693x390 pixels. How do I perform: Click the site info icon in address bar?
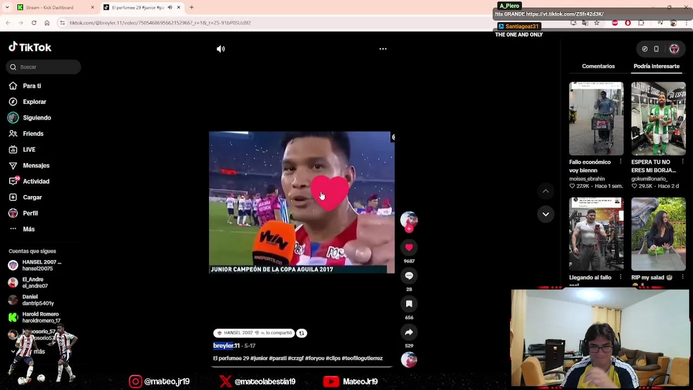click(x=62, y=23)
